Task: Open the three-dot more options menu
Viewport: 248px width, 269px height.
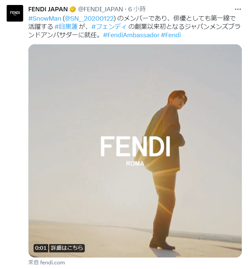Action: (x=238, y=9)
